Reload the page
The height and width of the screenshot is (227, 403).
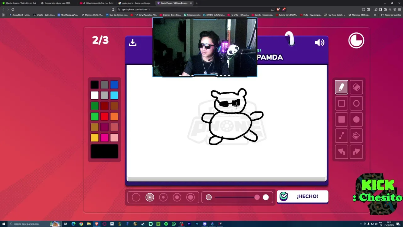click(x=13, y=9)
